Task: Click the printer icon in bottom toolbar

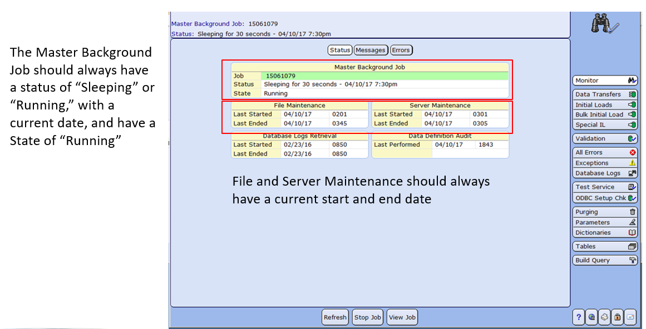Action: click(x=604, y=317)
